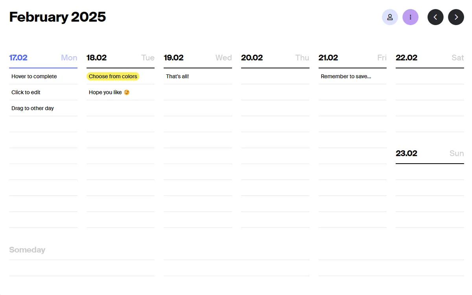
Task: Open the 'Remember to save...' task
Action: pos(346,76)
